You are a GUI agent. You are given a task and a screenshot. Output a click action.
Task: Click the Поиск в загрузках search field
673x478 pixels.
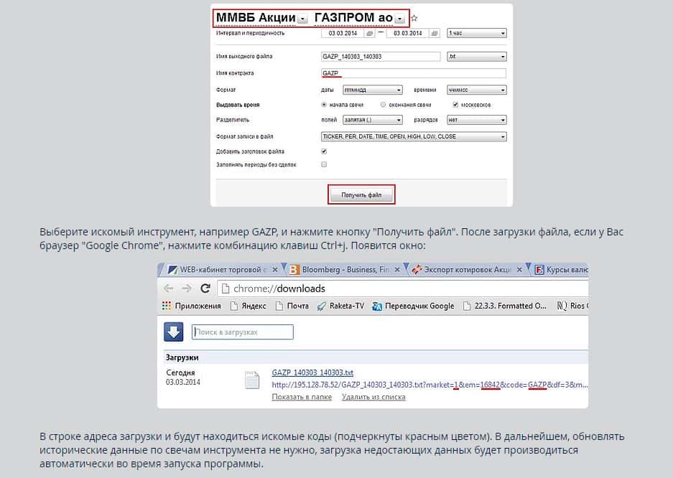[243, 332]
